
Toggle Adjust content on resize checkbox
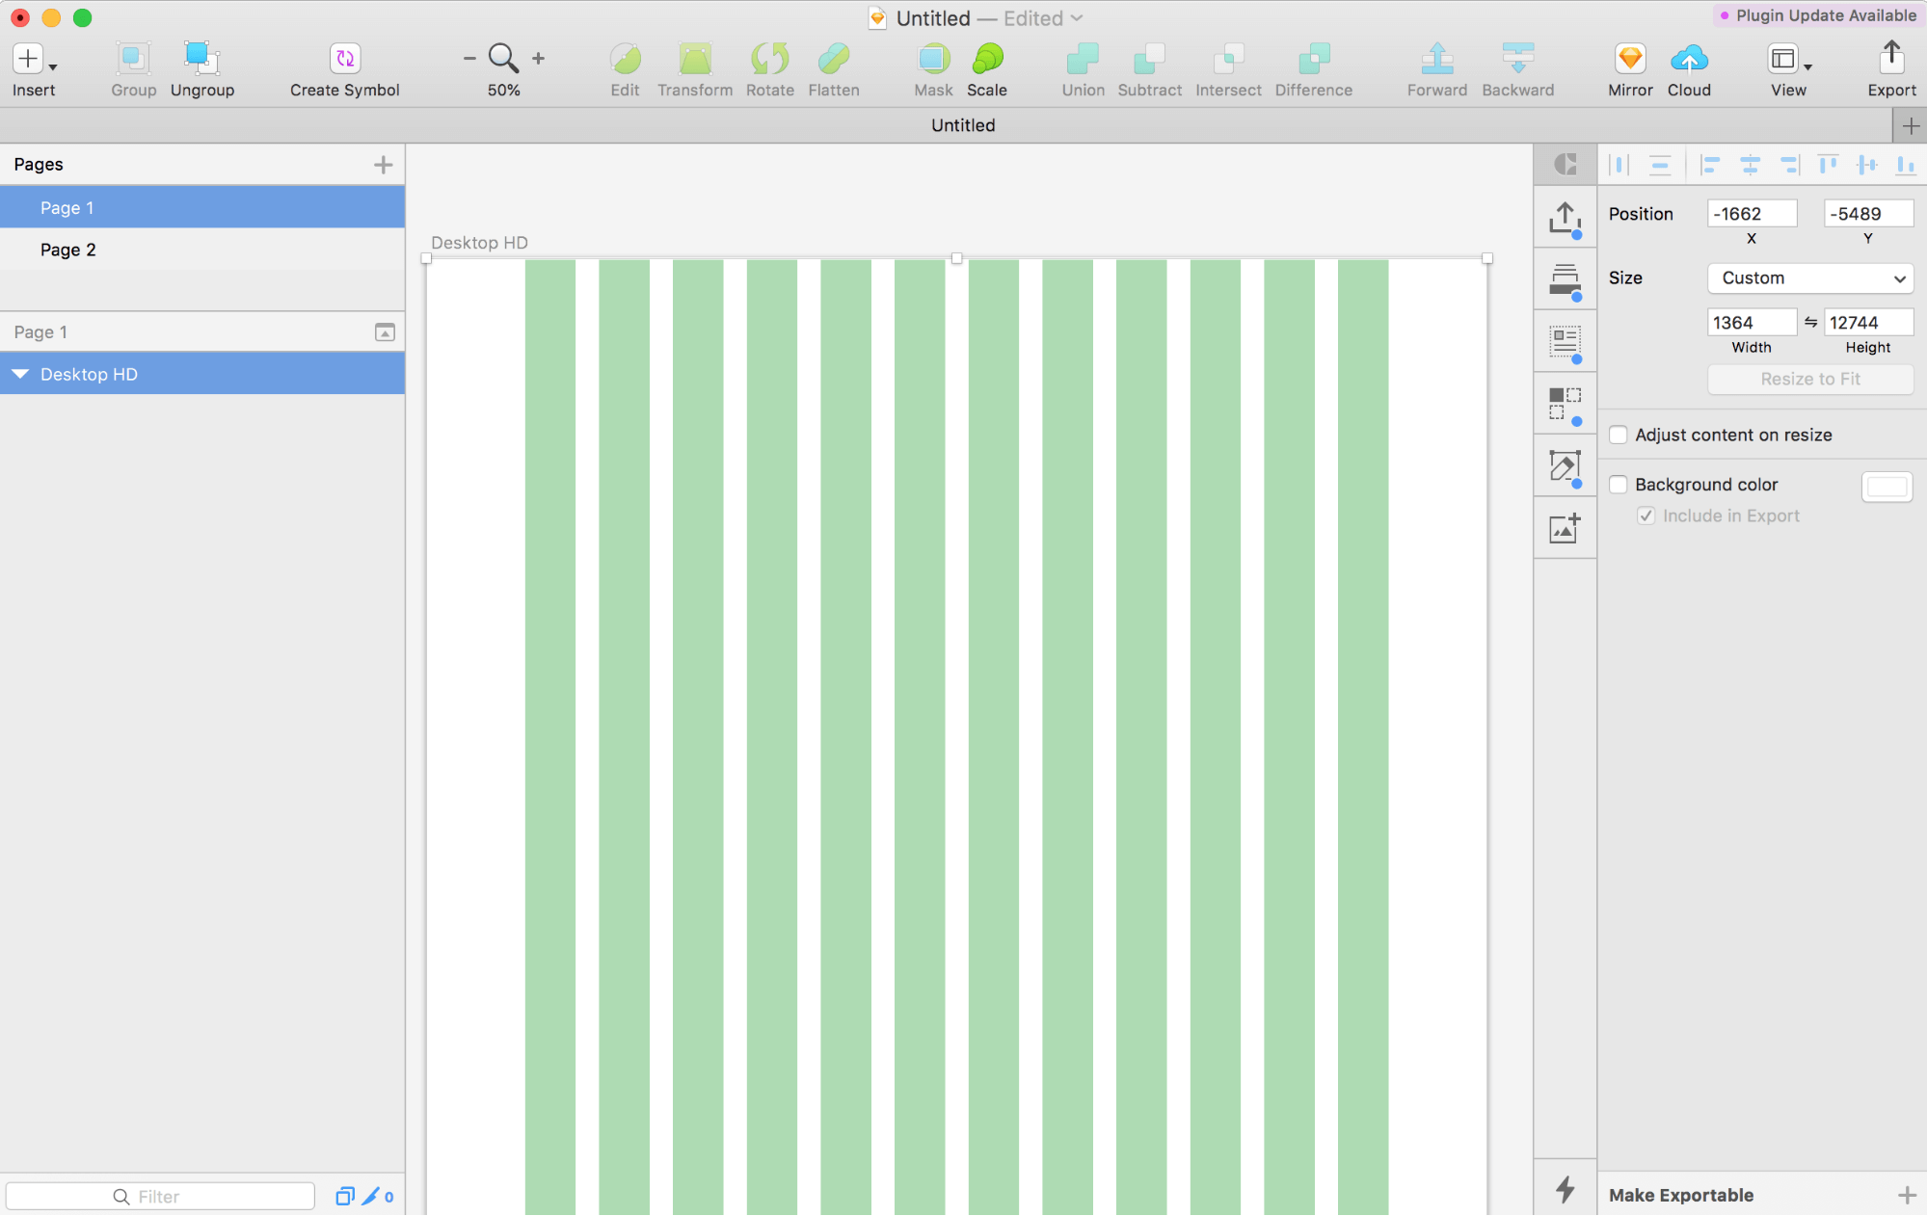(1620, 435)
